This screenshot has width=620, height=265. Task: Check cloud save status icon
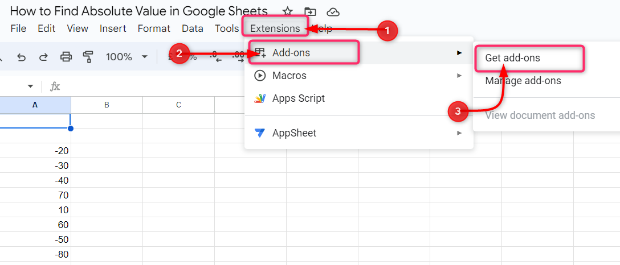333,11
